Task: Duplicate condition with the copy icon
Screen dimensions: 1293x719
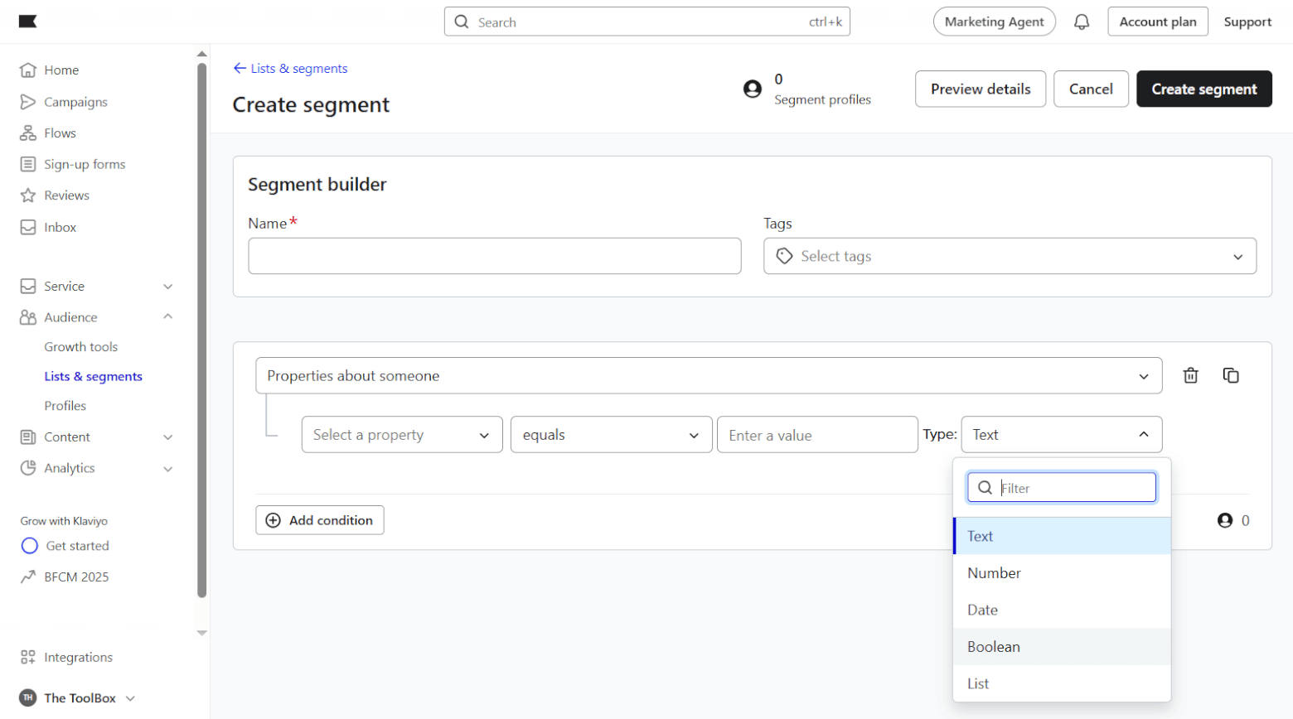Action: click(x=1231, y=375)
